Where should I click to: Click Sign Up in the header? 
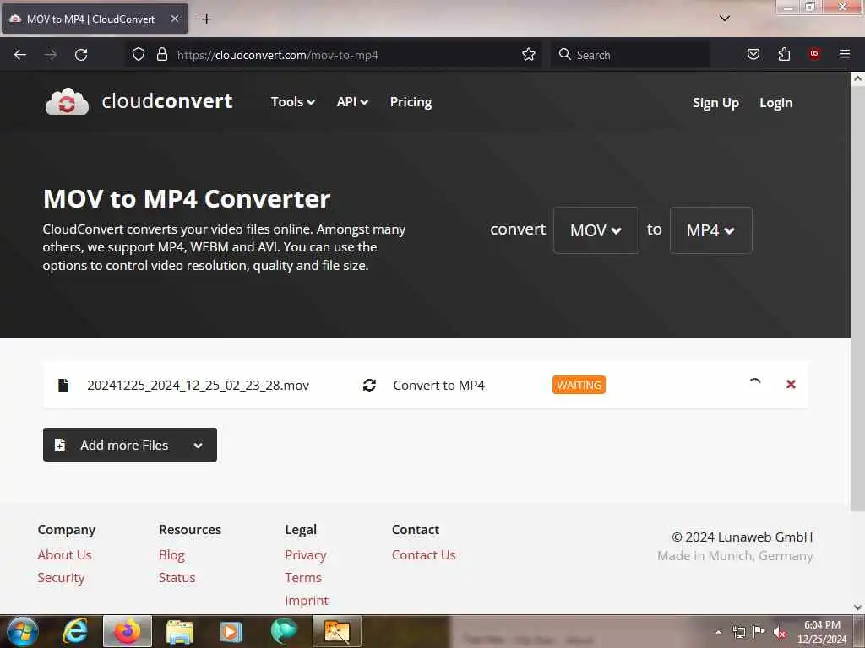(x=715, y=103)
